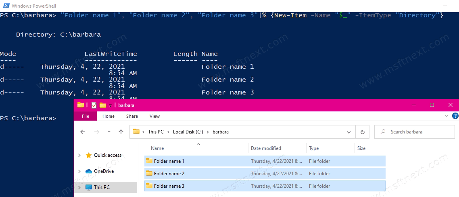Image resolution: width=459 pixels, height=197 pixels.
Task: Open the File menu tab
Action: pyautogui.click(x=86, y=116)
